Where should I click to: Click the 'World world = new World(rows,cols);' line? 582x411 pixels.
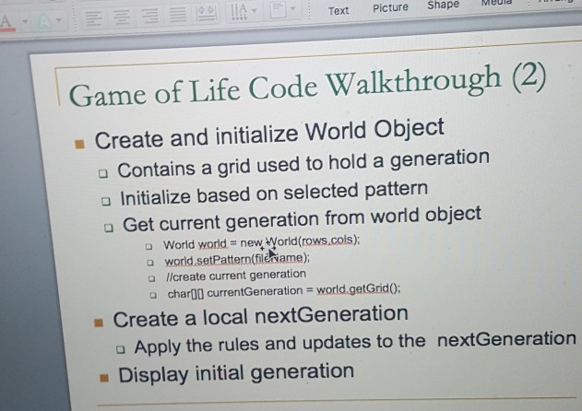pos(262,242)
